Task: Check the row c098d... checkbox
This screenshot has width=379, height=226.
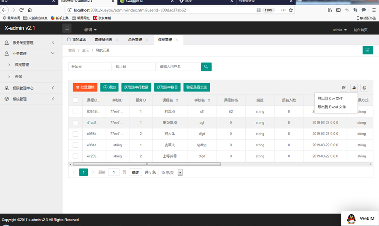Action: [76, 134]
